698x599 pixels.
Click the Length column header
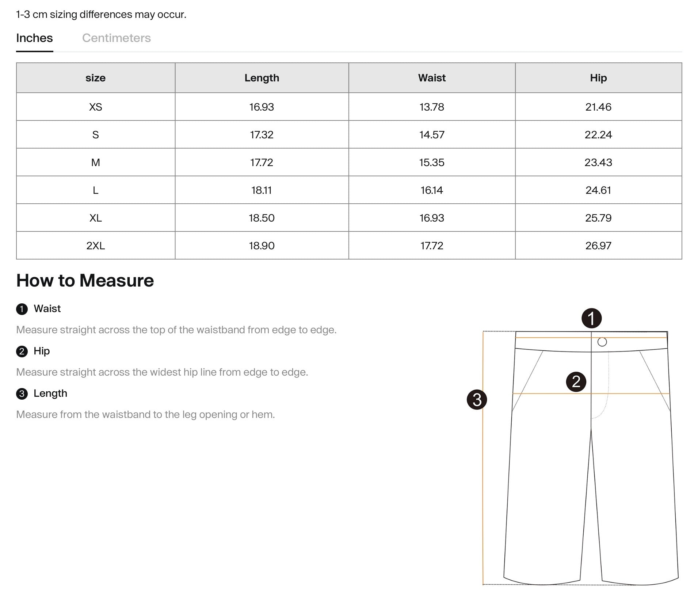[x=262, y=78]
